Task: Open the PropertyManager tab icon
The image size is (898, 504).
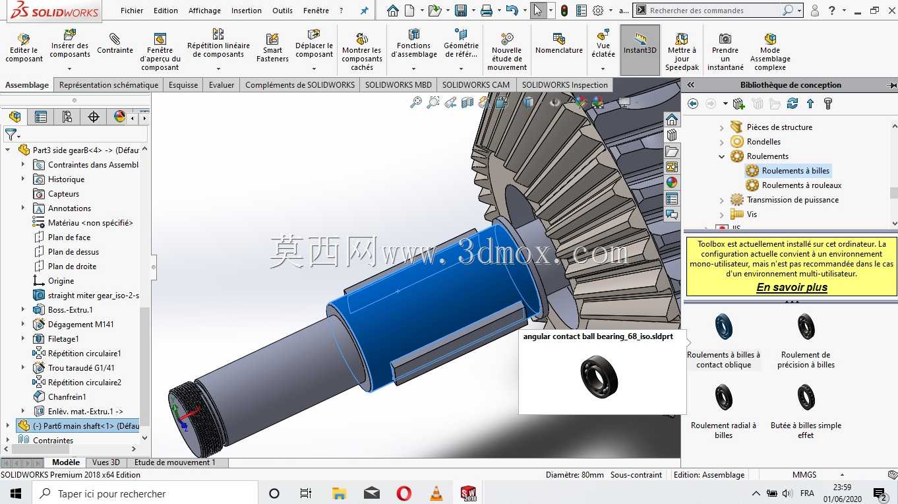Action: click(41, 117)
